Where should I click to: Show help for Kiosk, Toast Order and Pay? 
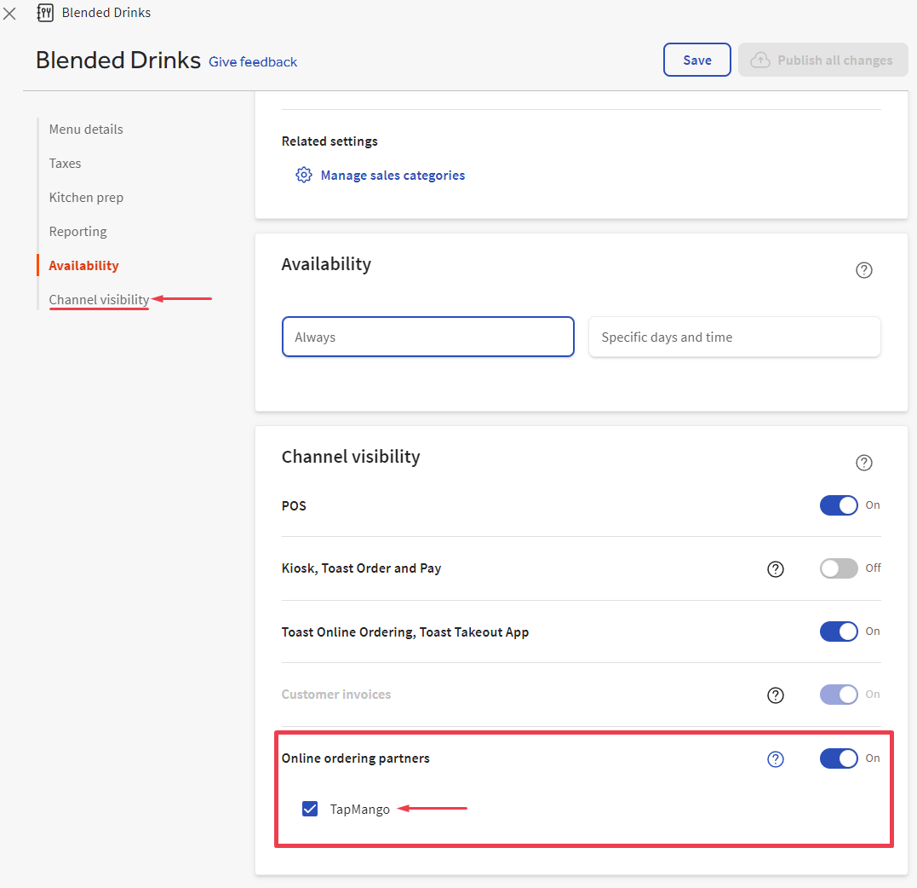775,568
